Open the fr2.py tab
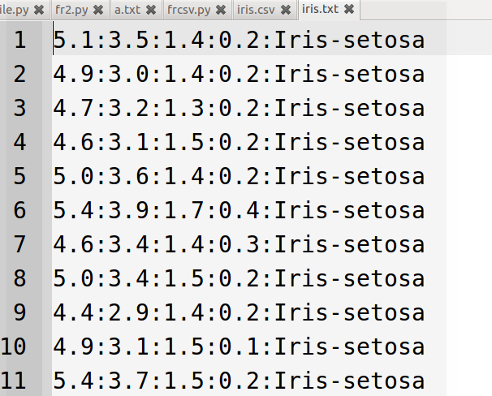 pos(71,10)
